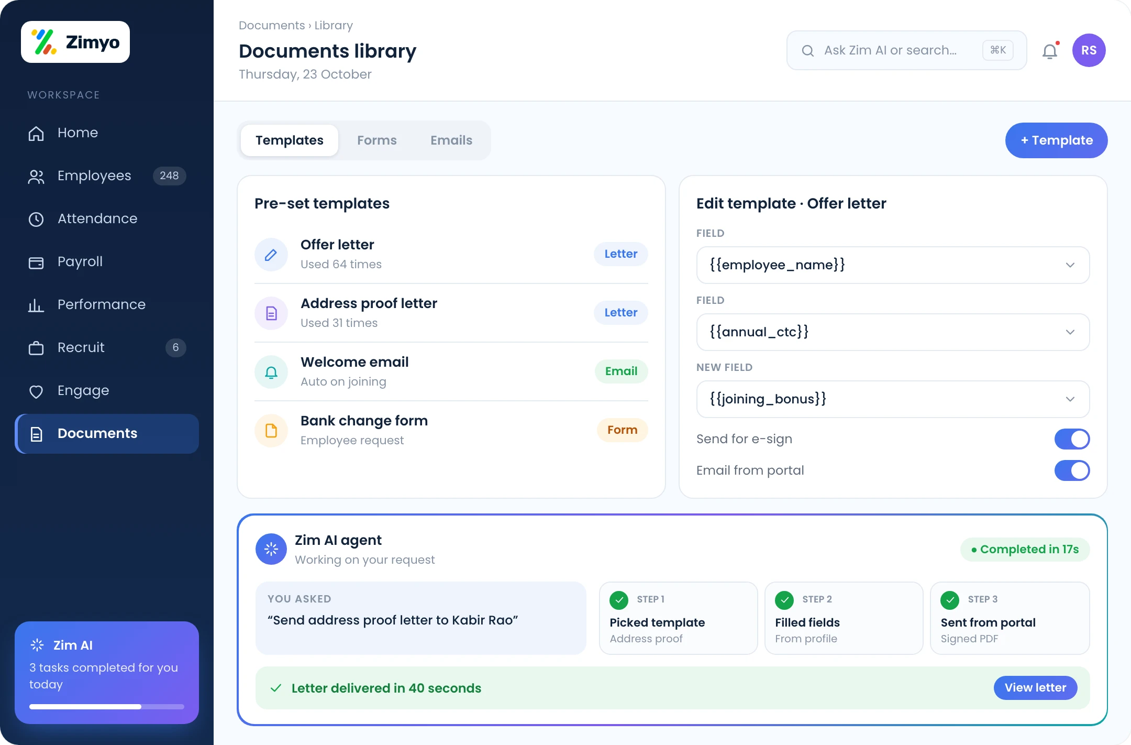The image size is (1131, 745).
Task: Click the Zimyo logo
Action: (75, 42)
